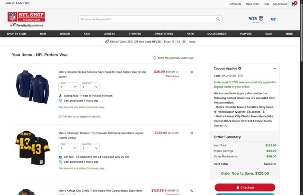
Task: Click Sign Up & Save 10% link
Action: point(18,3)
